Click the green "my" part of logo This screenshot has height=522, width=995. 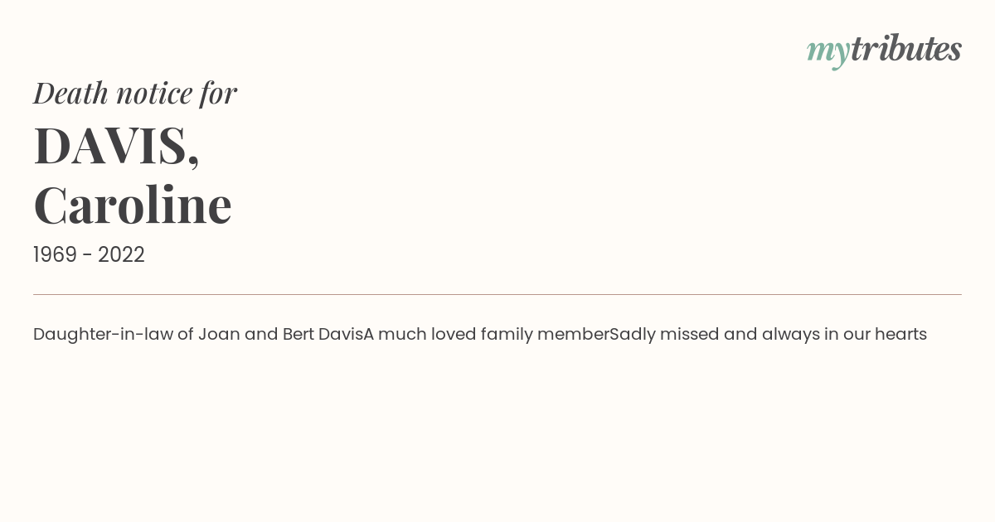(828, 53)
